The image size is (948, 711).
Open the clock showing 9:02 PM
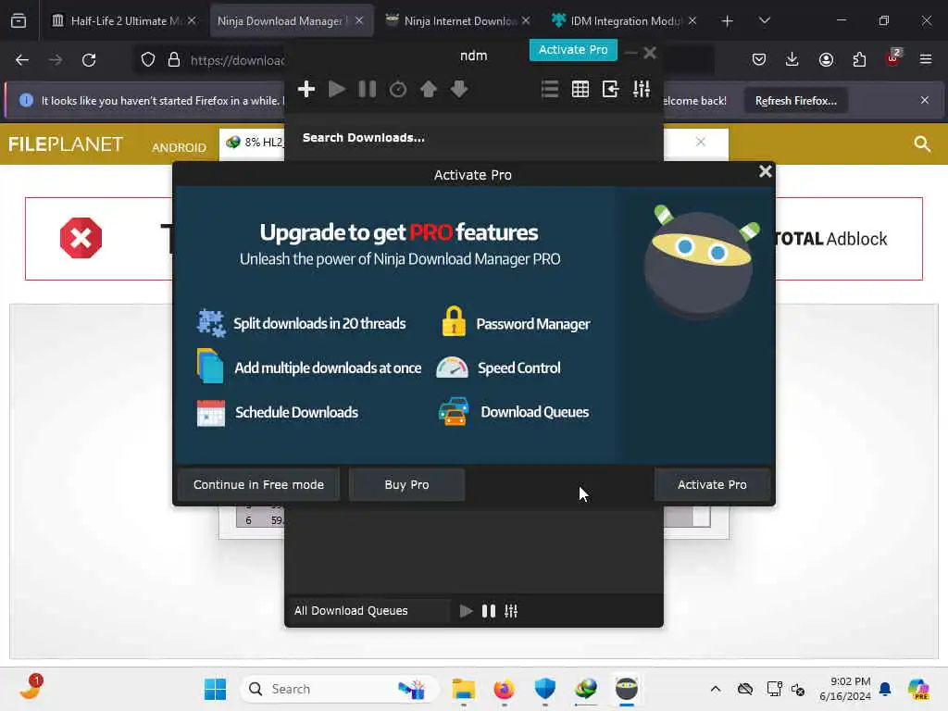845,689
